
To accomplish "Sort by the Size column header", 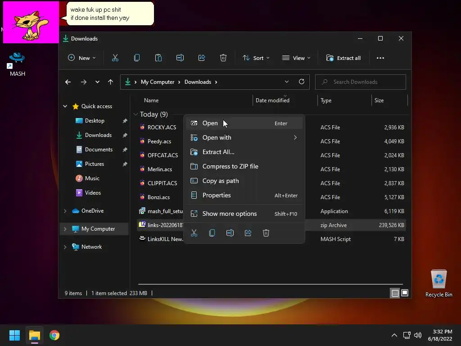I will [379, 100].
